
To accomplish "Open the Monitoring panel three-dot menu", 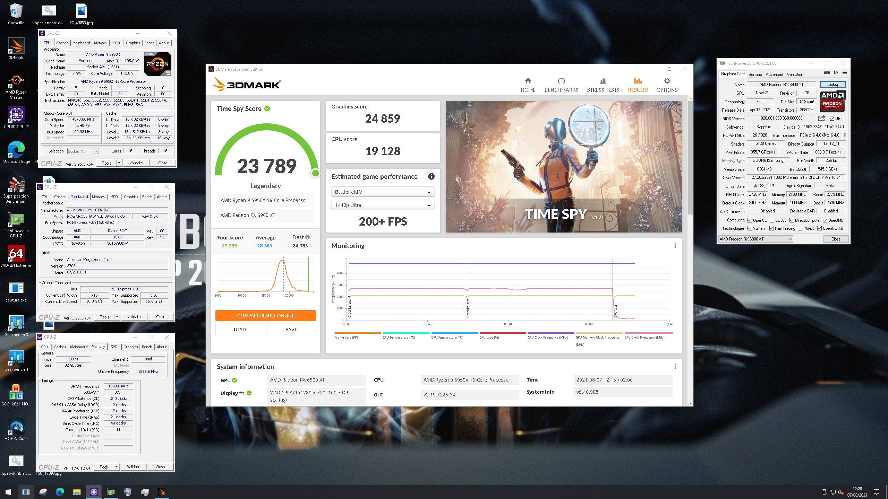I will [x=675, y=246].
